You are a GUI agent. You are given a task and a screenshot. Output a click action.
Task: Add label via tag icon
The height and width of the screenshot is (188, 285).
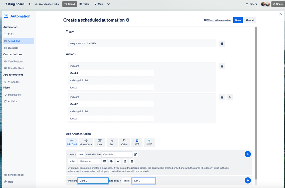(111, 161)
